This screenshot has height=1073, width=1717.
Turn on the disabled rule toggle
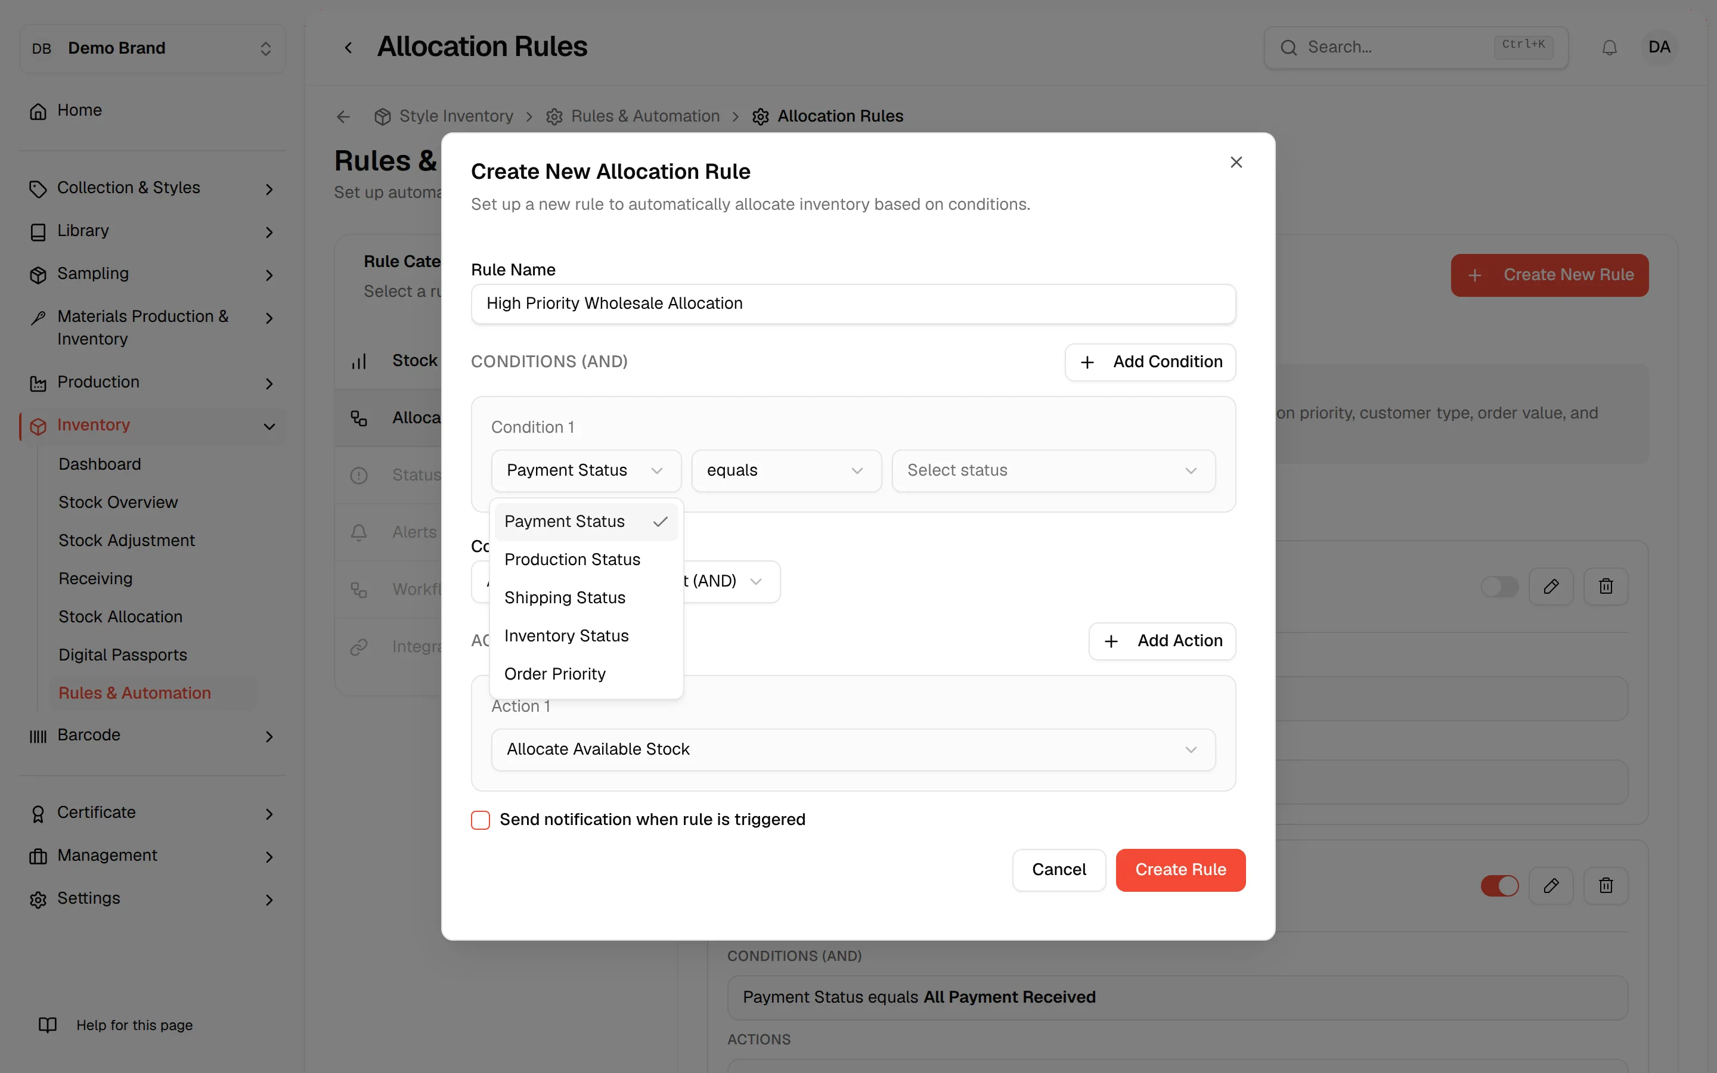pos(1499,586)
